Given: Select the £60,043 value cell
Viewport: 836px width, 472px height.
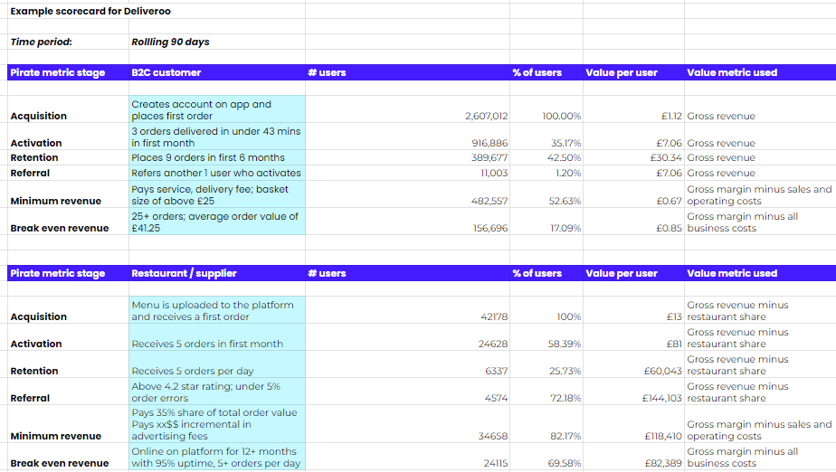Looking at the screenshot, I should tap(634, 364).
